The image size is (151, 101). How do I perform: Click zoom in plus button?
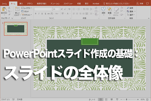point(138,99)
